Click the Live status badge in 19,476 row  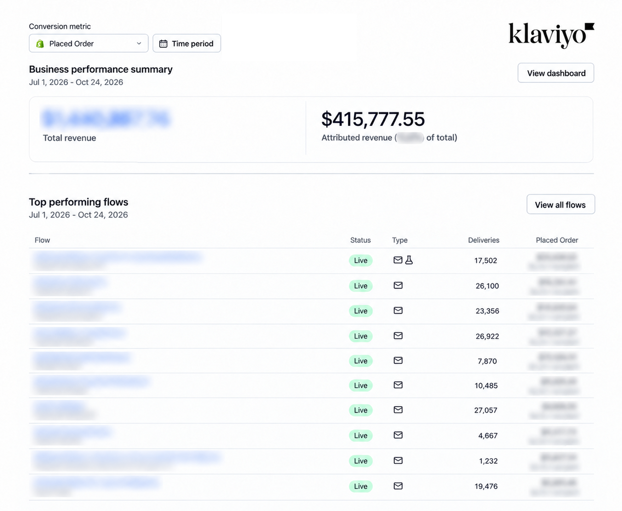pyautogui.click(x=361, y=486)
